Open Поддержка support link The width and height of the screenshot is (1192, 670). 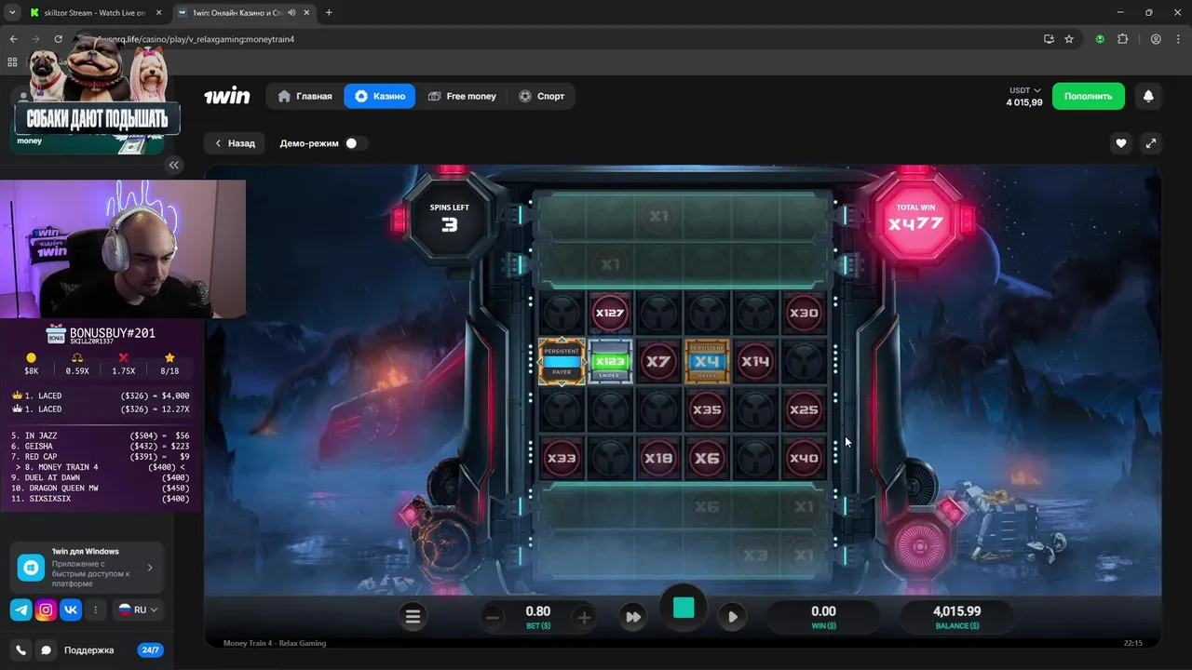[88, 650]
